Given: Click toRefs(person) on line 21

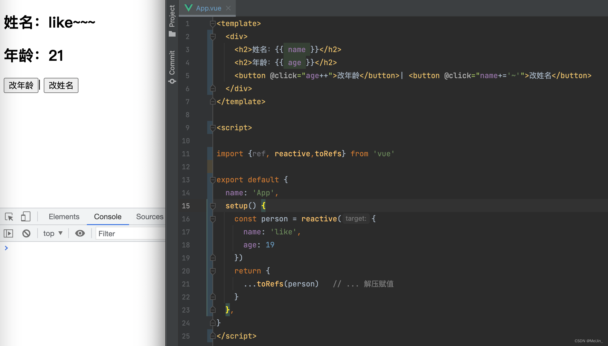Looking at the screenshot, I should 288,284.
